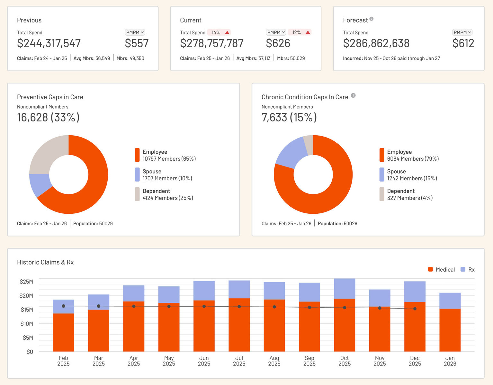Click the 327 Members (4%) text
Image resolution: width=493 pixels, height=385 pixels.
click(x=410, y=198)
